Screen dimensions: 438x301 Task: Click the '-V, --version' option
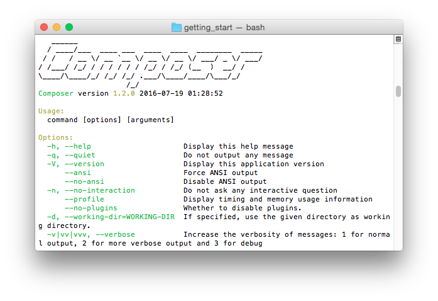tap(75, 164)
